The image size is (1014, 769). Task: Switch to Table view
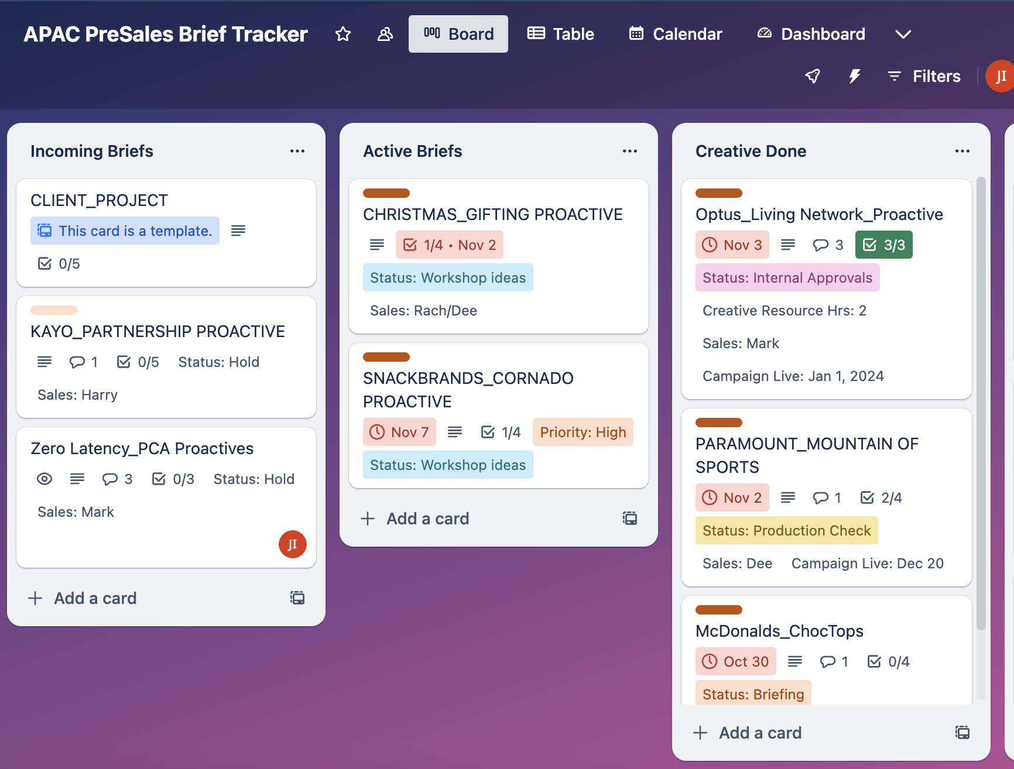(560, 34)
